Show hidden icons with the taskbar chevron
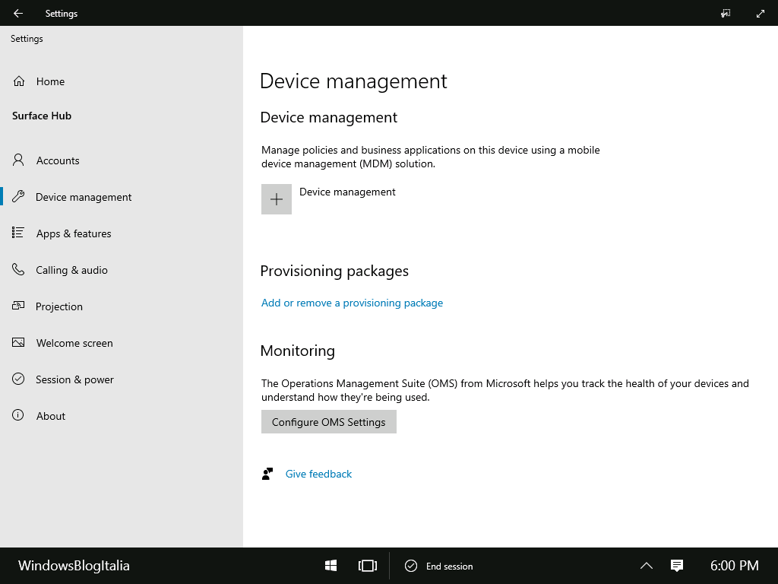 (646, 566)
